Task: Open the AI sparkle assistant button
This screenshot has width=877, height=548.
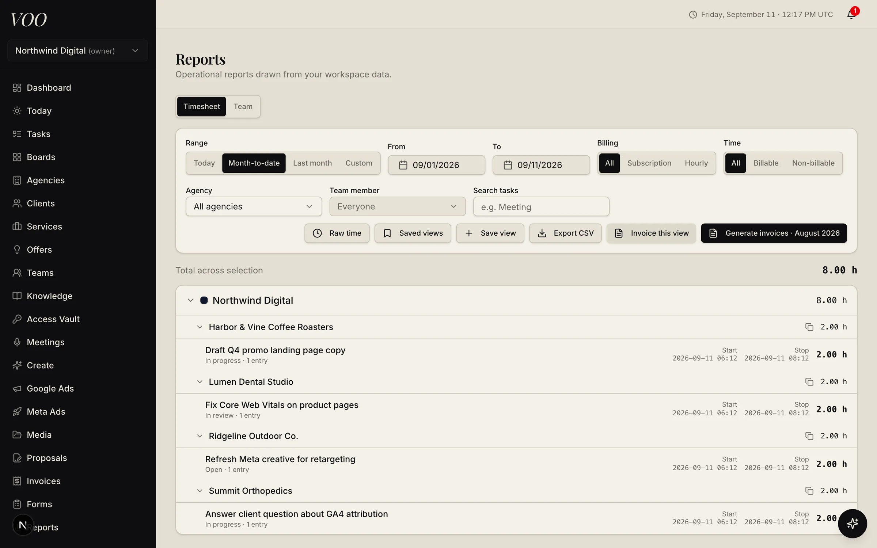Action: 852,524
